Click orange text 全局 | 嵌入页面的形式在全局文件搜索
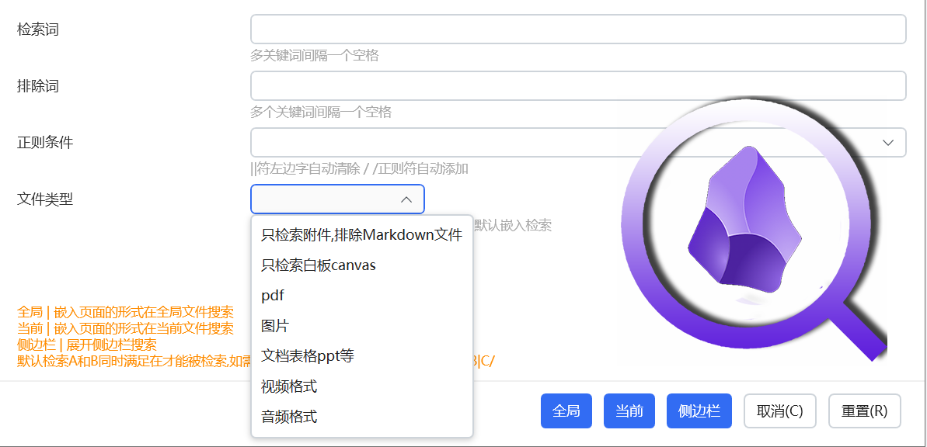 click(125, 312)
